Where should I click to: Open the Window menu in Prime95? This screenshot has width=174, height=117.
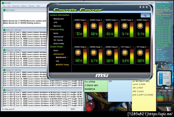tap(32, 6)
